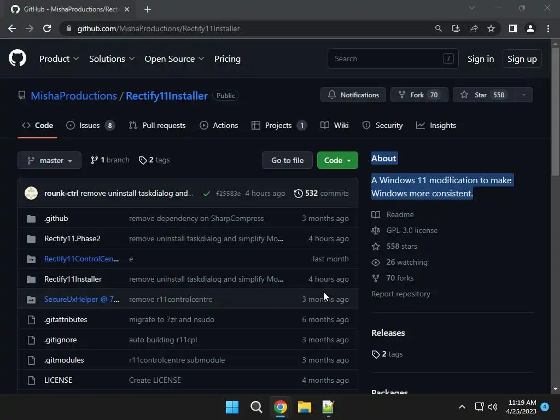Image resolution: width=560 pixels, height=420 pixels.
Task: Click the network tray icon
Action: [x=479, y=407]
